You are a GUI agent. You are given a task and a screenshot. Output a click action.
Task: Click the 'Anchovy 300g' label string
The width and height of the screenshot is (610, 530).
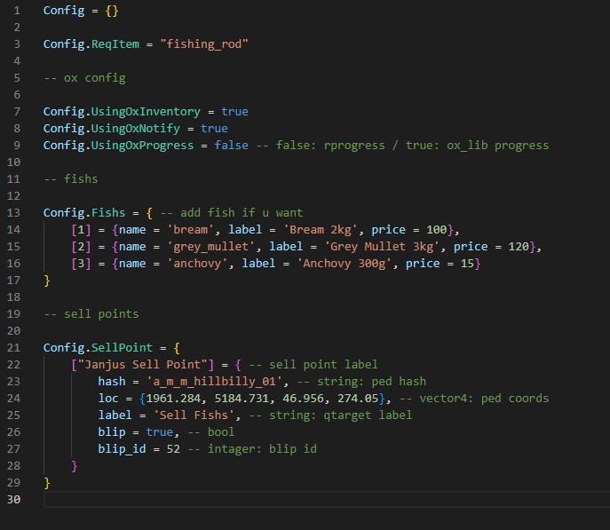tap(345, 264)
